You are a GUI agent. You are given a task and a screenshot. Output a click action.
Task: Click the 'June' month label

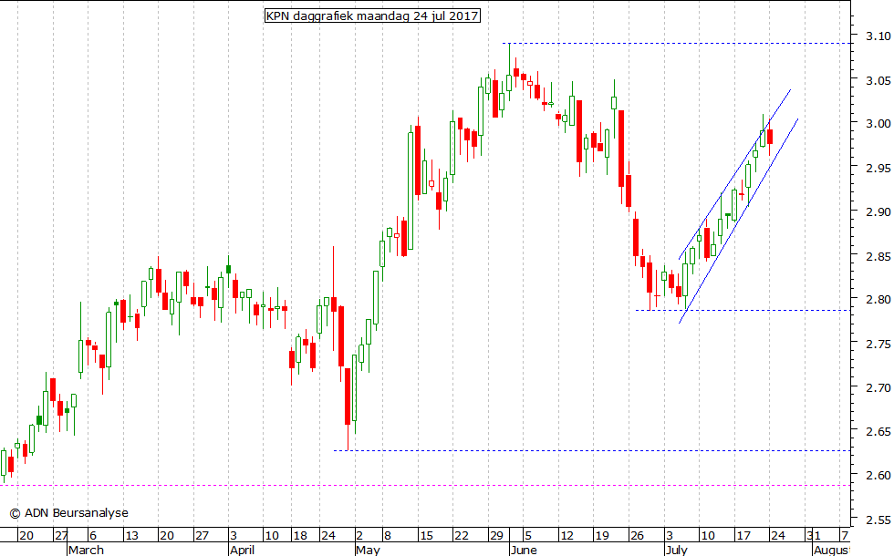[524, 550]
